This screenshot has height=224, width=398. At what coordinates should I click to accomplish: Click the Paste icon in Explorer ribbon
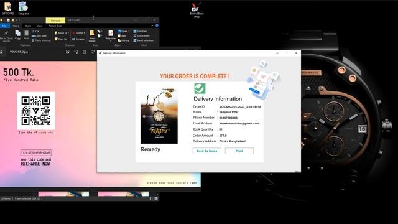pyautogui.click(x=26, y=35)
